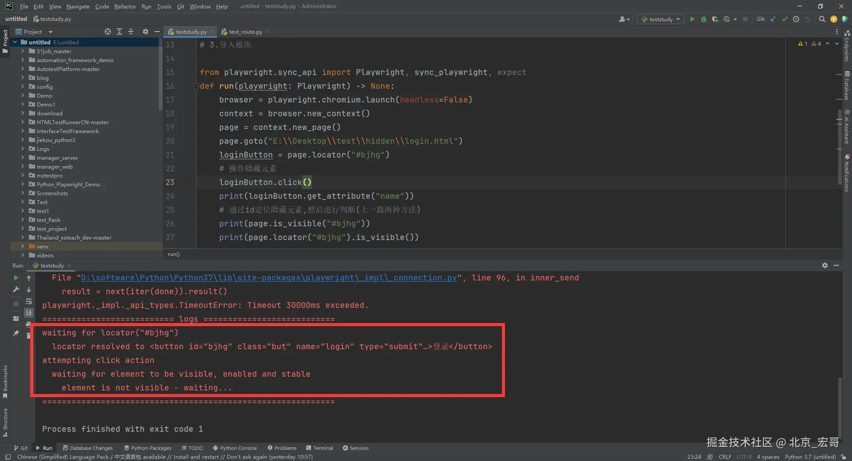This screenshot has height=461, width=852.
Task: Click the Restore Layout icon in Run panel
Action: [x=16, y=318]
